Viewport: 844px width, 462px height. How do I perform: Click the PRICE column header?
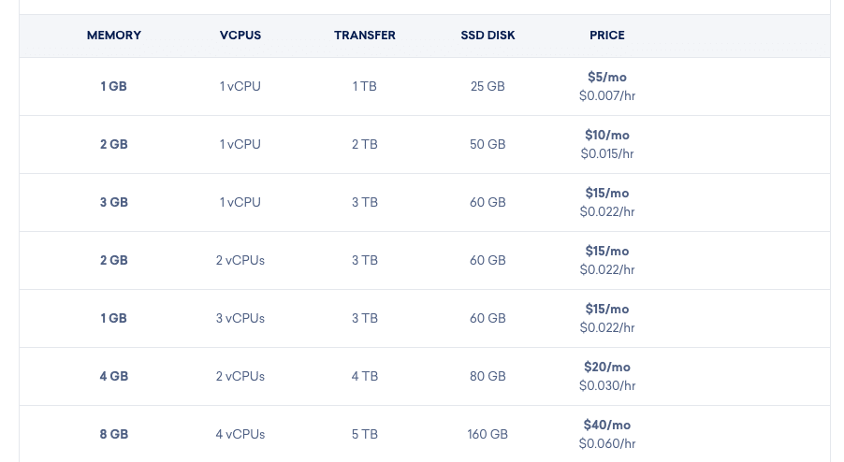[x=607, y=36]
